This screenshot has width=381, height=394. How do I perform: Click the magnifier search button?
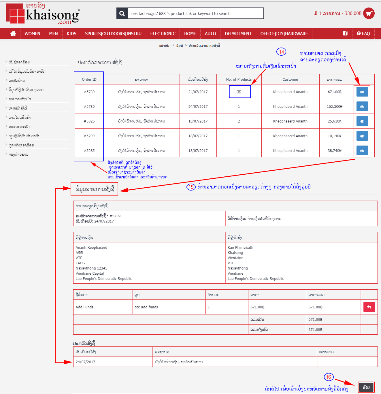pos(122,13)
